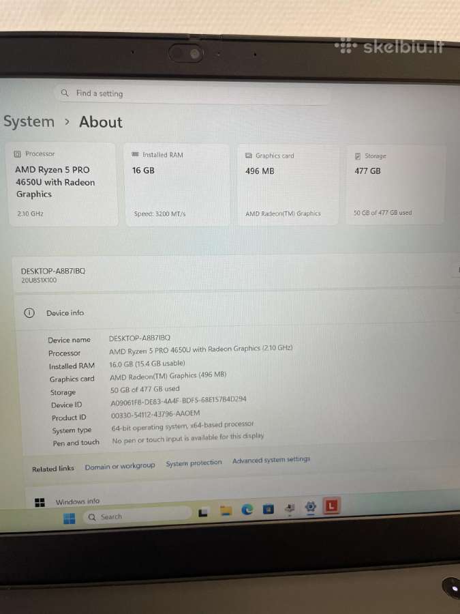Open Advanced system settings link

[271, 460]
